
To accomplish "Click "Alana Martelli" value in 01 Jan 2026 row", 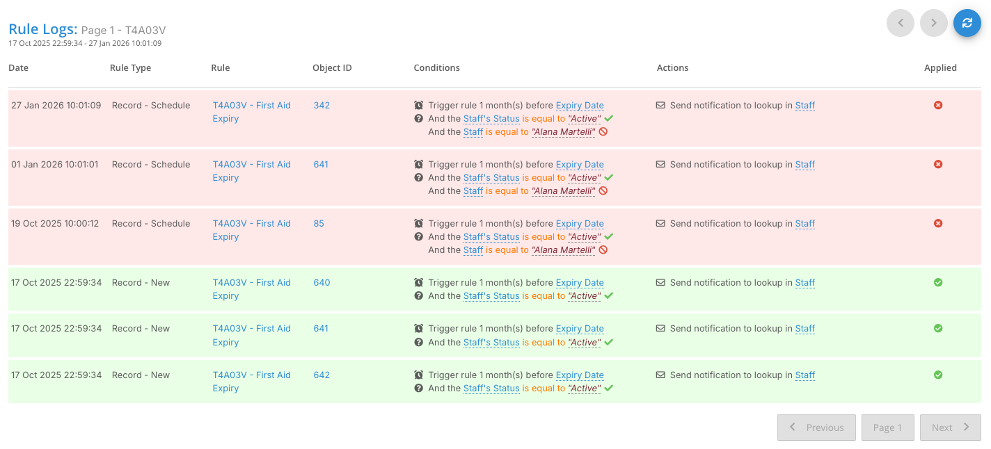I will [563, 191].
